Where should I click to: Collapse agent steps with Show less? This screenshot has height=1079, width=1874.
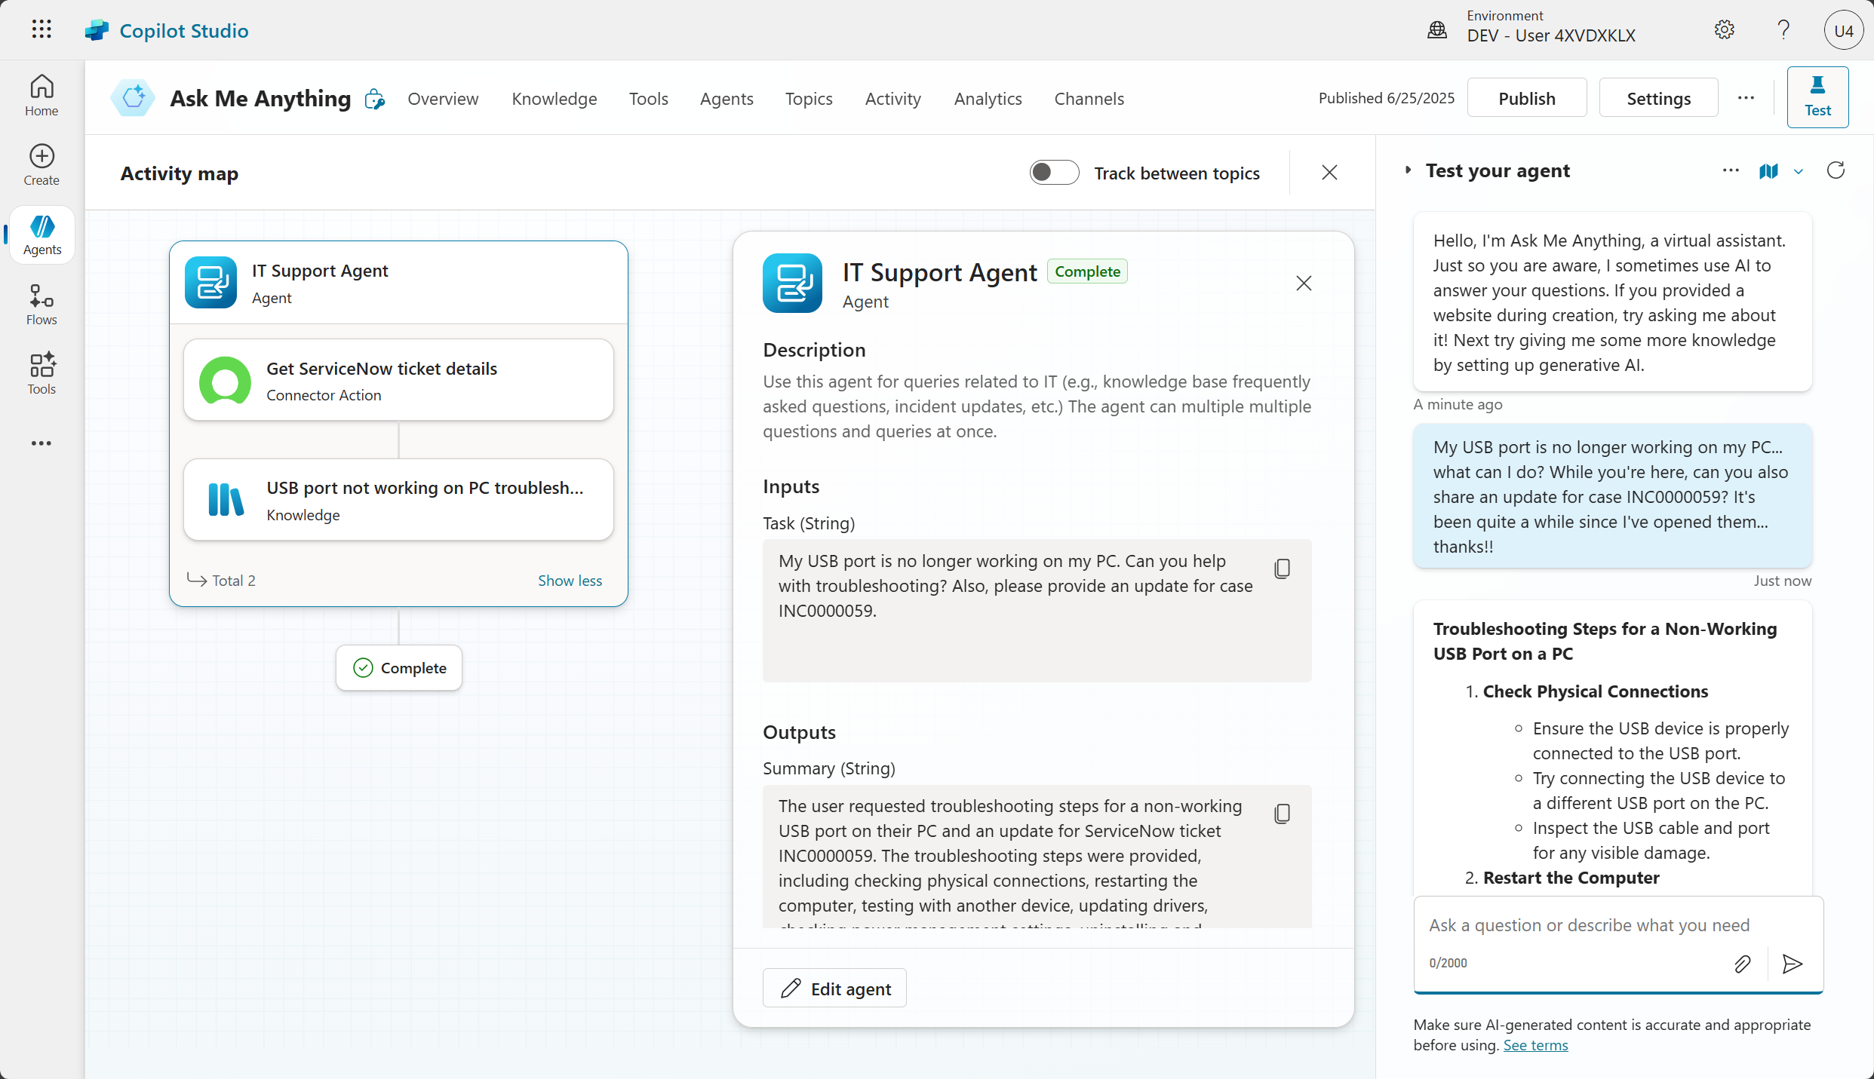coord(570,581)
